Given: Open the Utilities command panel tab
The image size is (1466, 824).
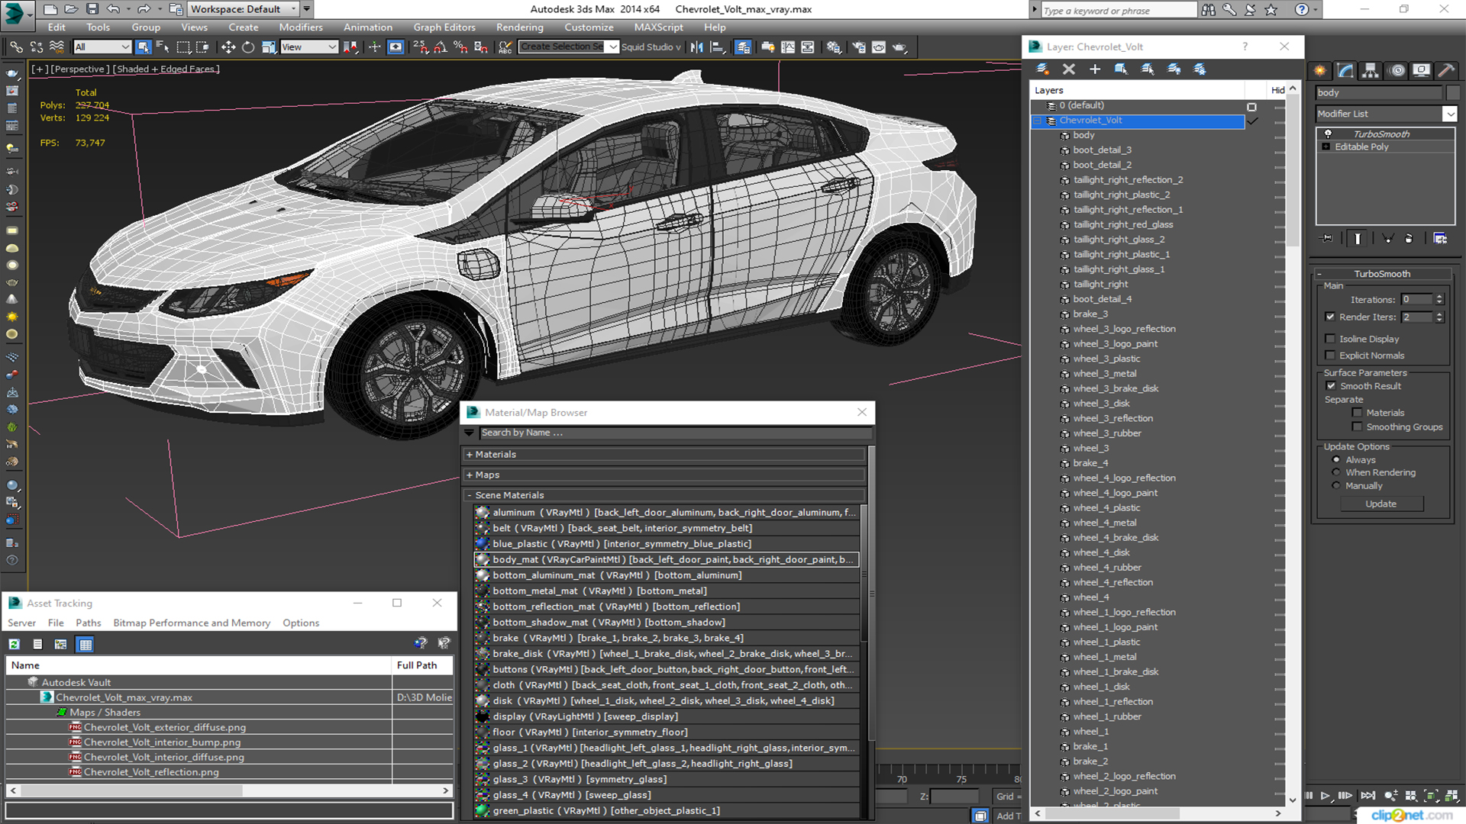Looking at the screenshot, I should pyautogui.click(x=1446, y=70).
